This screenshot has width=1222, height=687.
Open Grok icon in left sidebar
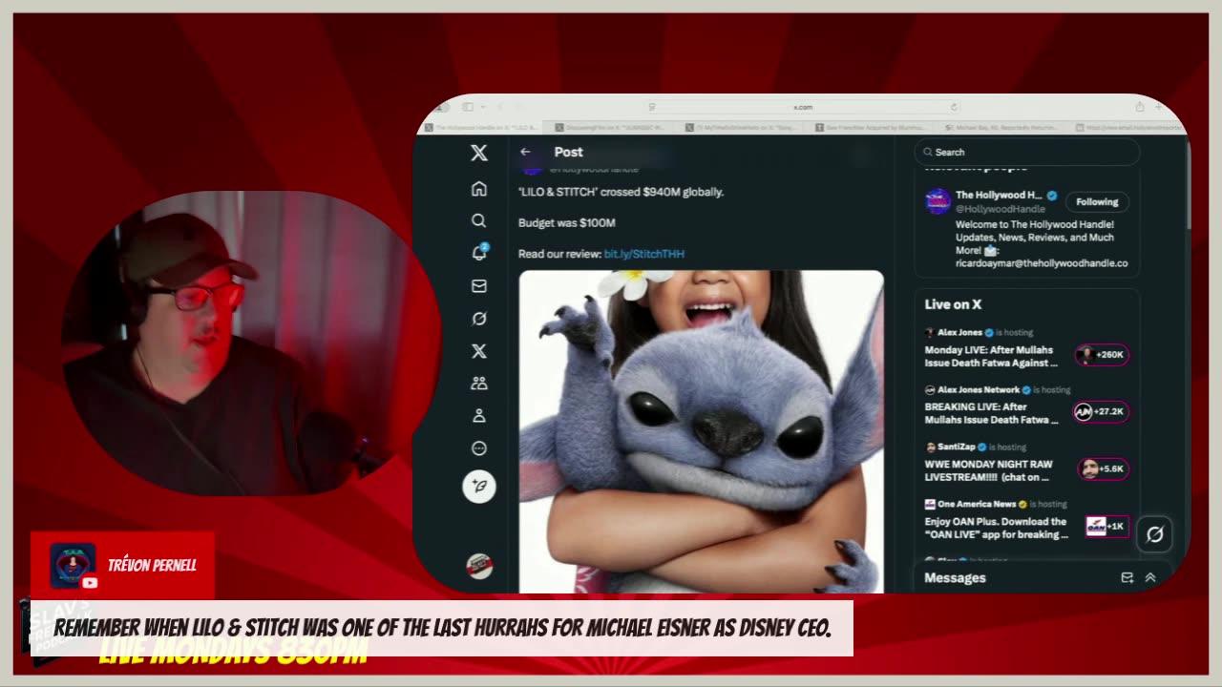(x=479, y=319)
